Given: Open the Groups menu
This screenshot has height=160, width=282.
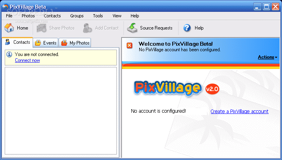Looking at the screenshot, I should [77, 16].
